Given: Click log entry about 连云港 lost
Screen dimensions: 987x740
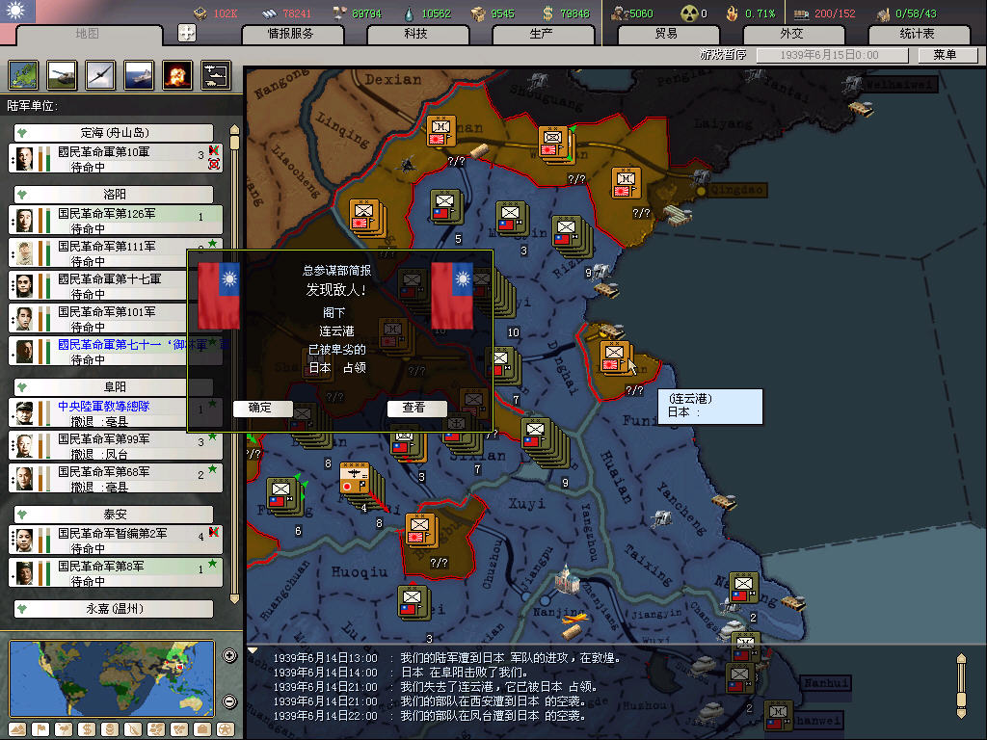Looking at the screenshot, I should coord(436,686).
